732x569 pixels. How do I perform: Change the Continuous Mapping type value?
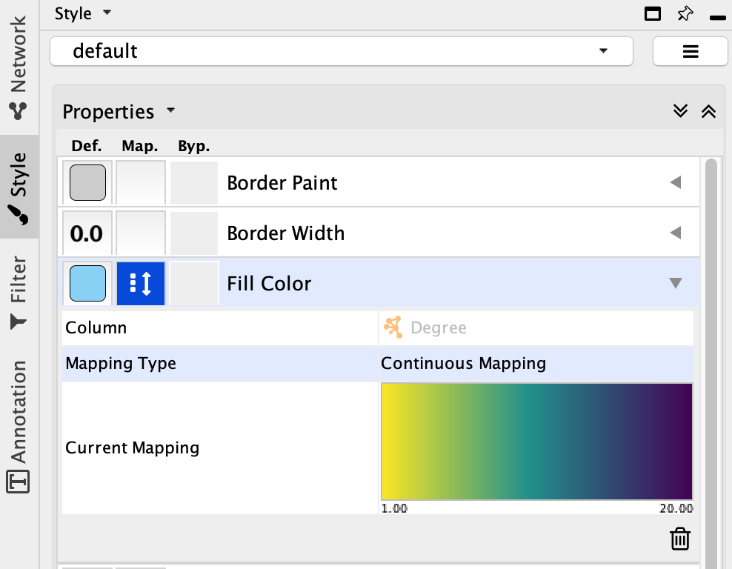coord(536,364)
